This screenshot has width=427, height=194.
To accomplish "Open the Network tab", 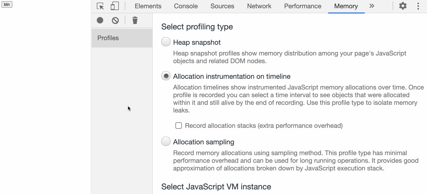I will click(x=259, y=6).
